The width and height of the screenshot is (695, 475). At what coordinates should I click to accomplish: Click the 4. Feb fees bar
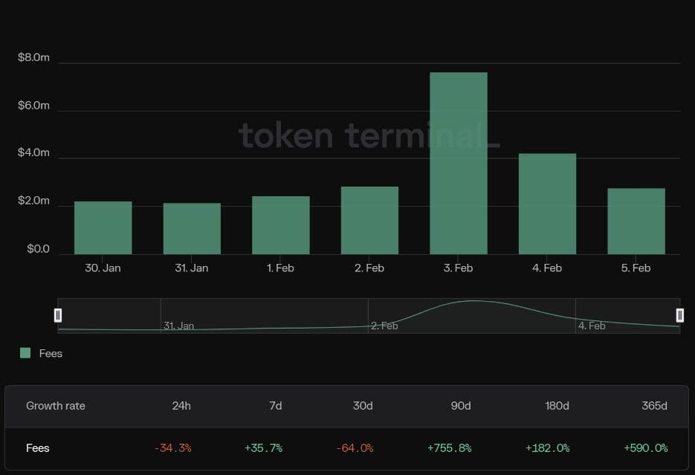tap(546, 201)
